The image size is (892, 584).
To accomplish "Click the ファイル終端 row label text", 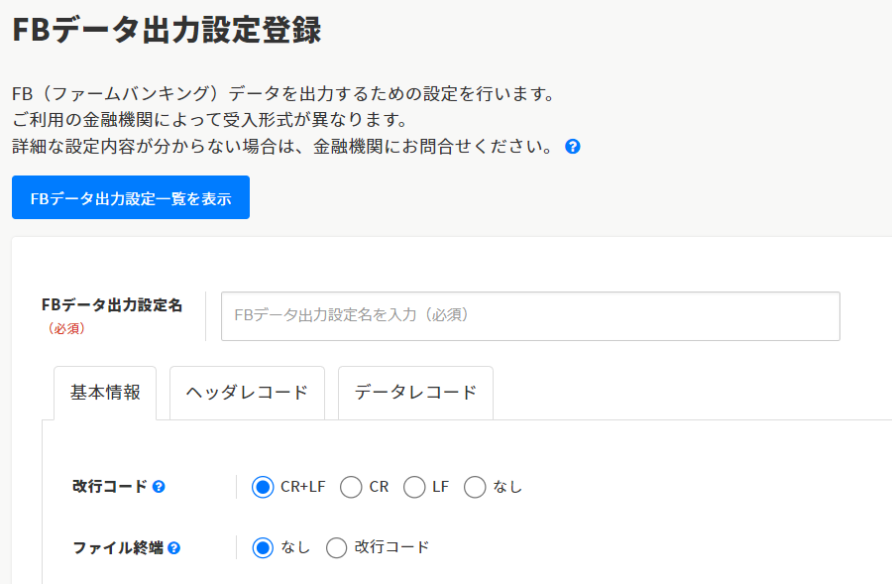I will (117, 547).
